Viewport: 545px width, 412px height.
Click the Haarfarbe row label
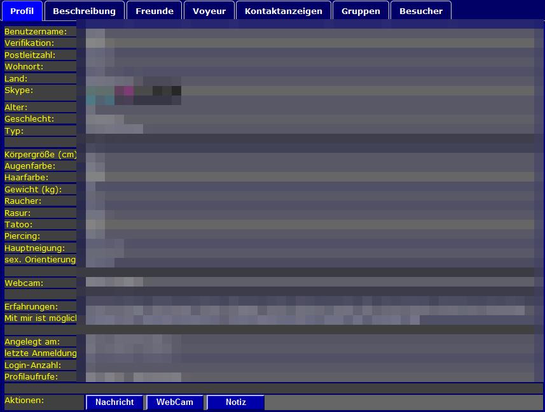pos(27,178)
